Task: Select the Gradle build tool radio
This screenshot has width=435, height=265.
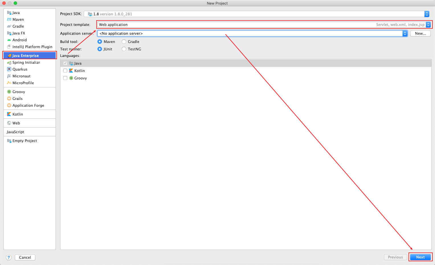Action: tap(124, 42)
